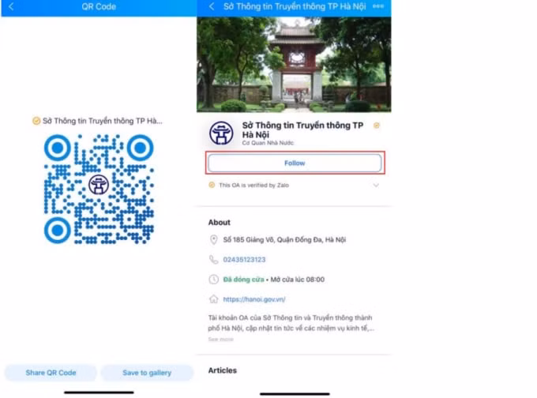537x398 pixels.
Task: Open the three-dot more options menu
Action: tap(378, 6)
